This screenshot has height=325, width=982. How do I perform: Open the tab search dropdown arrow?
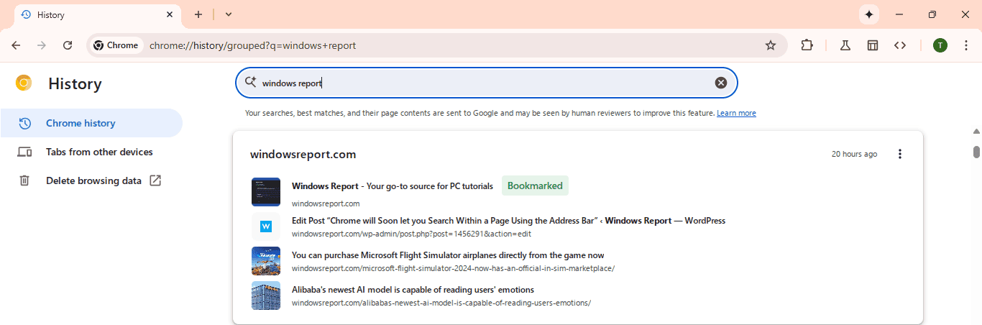coord(229,14)
